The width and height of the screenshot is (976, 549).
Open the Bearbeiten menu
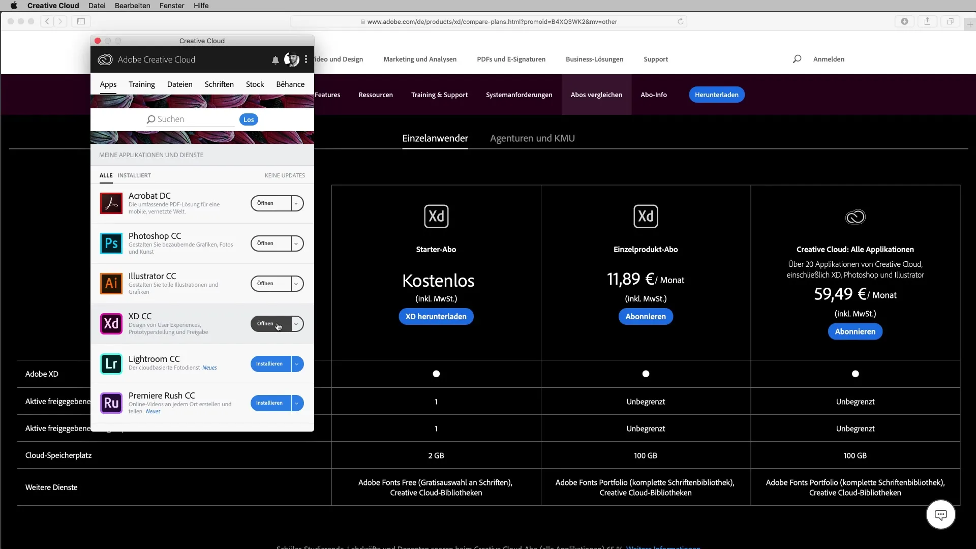(x=132, y=6)
